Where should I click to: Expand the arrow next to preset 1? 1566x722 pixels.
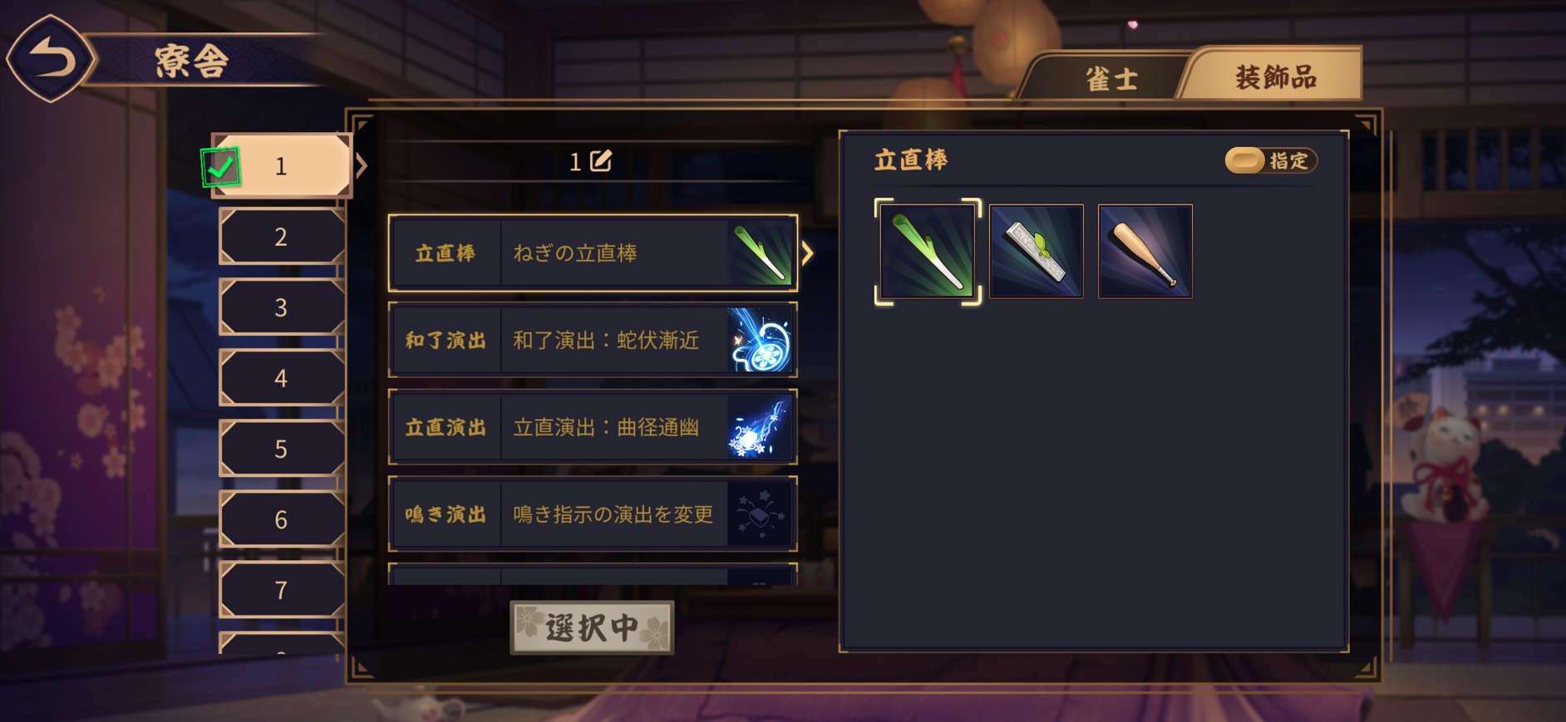pos(362,165)
